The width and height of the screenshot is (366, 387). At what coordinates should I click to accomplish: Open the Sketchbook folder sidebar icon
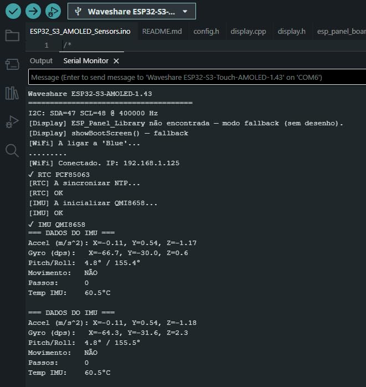point(12,35)
